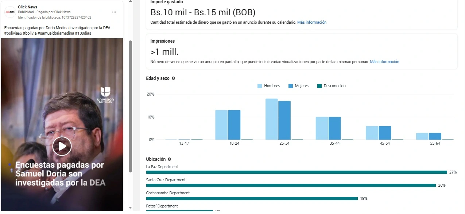This screenshot has height=214, width=465.
Task: Toggle Desconocido series in chart legend
Action: [331, 86]
